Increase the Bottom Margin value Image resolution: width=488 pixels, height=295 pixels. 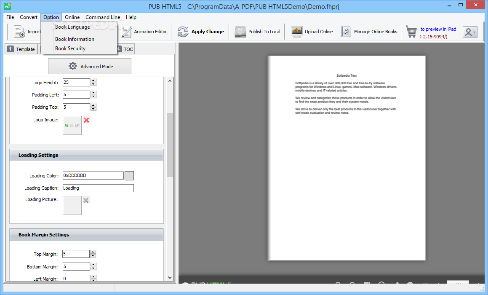pos(93,265)
